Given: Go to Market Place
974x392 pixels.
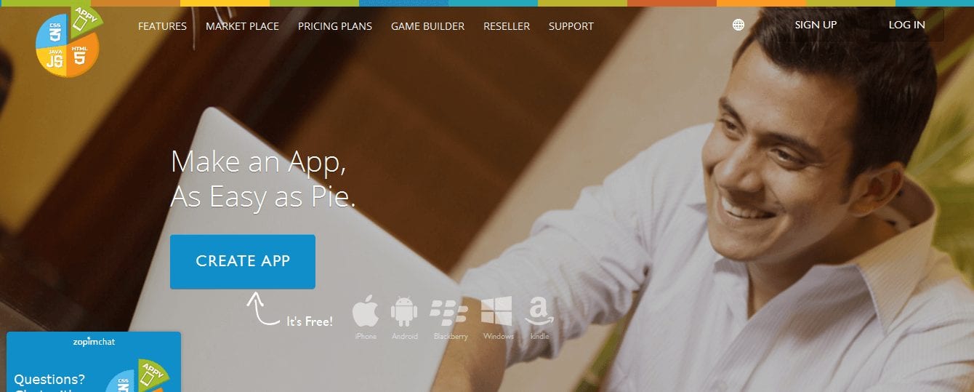Looking at the screenshot, I should click(x=242, y=26).
